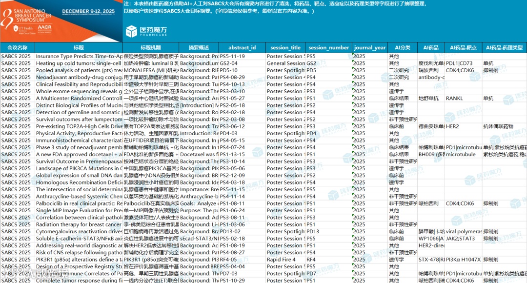This screenshot has width=527, height=283.
Task: Select the 标题机翻 column header
Action: (151, 47)
